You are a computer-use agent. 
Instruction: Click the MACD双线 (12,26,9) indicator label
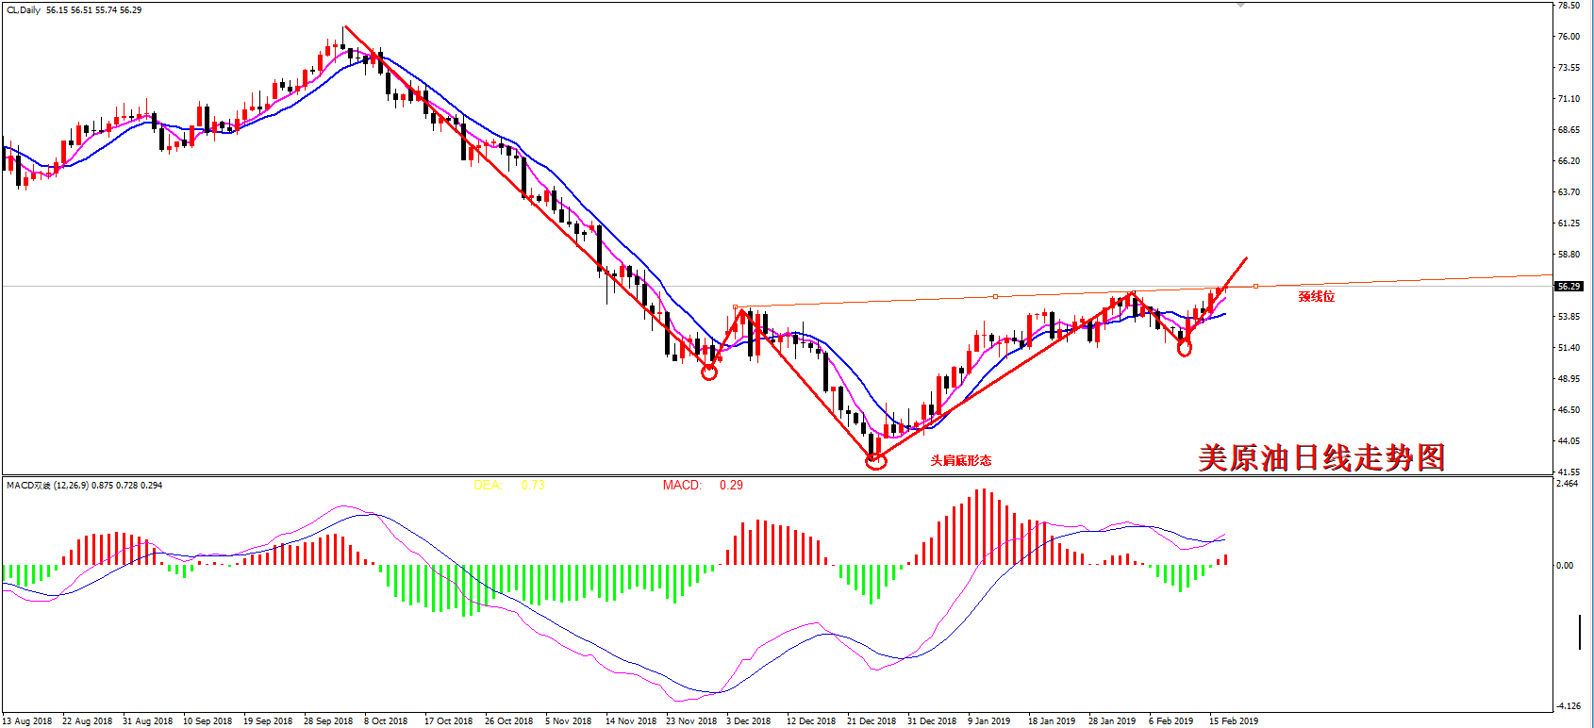(84, 486)
